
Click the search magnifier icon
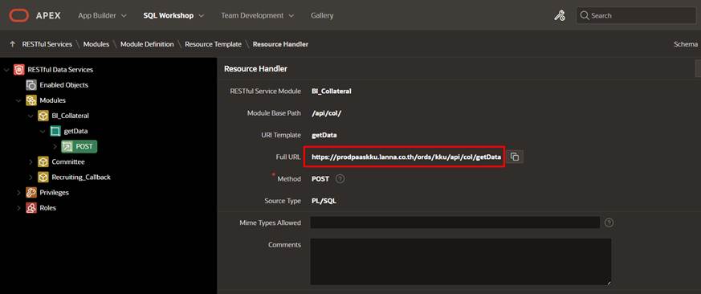point(585,15)
